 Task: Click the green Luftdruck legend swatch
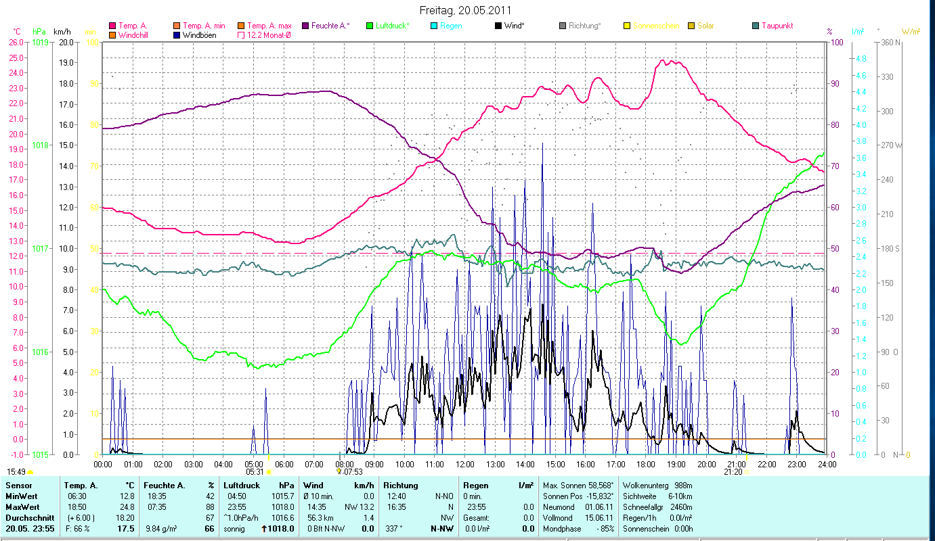pyautogui.click(x=370, y=26)
